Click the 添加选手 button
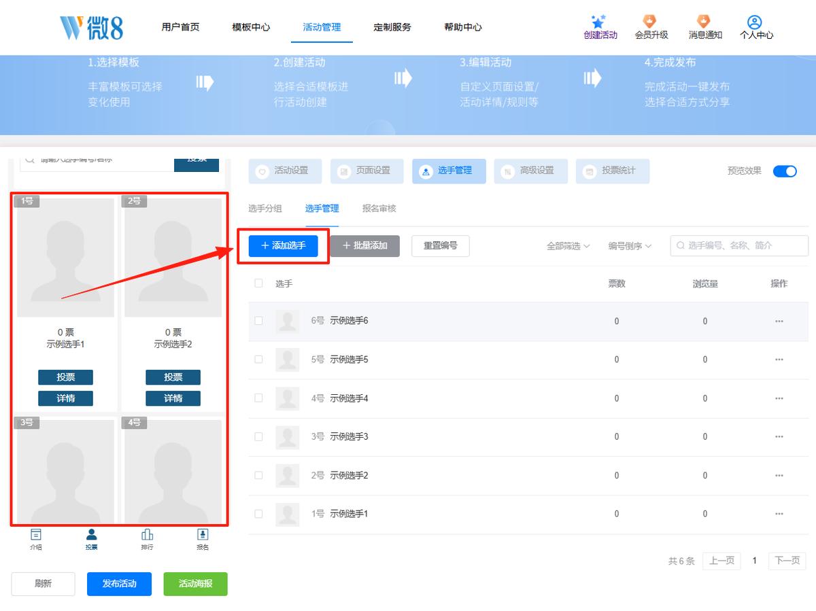Viewport: 816px width, 611px height. pos(283,246)
